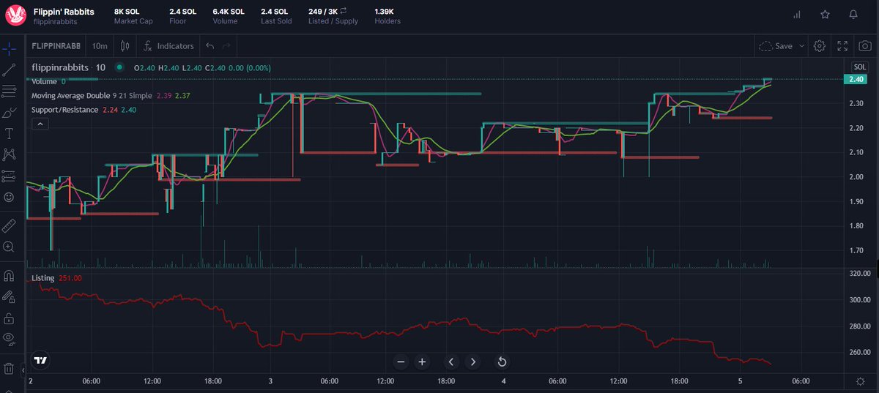Screen dimensions: 879x393
Task: Open notifications bell icon
Action: coord(853,15)
